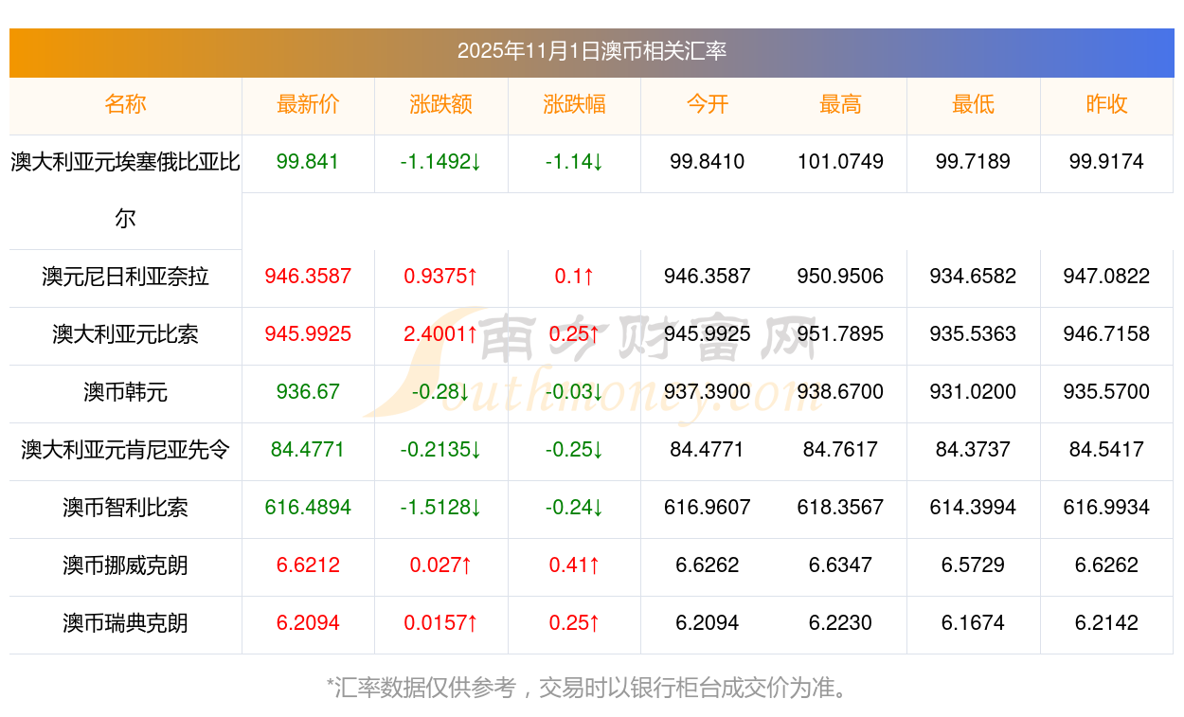Screen dimensions: 1184x717
Task: Click previous close 946.7158
Action: coord(1106,334)
